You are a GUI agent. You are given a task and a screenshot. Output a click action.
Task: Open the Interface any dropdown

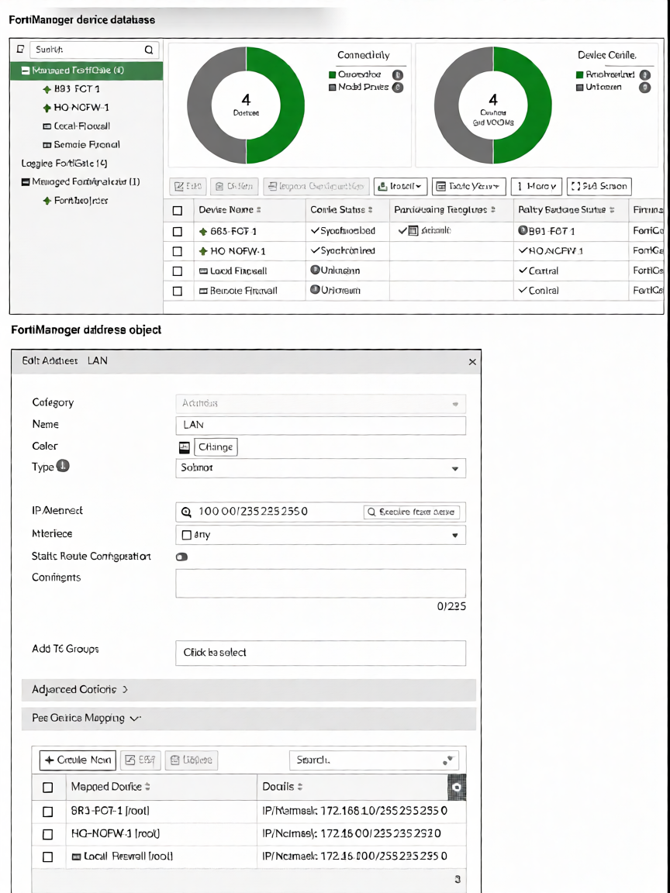[x=321, y=535]
